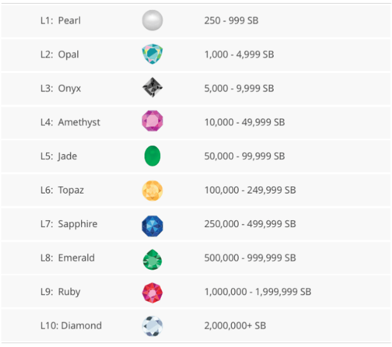
Task: Click the 2,000,000+ SB text
Action: tap(235, 326)
